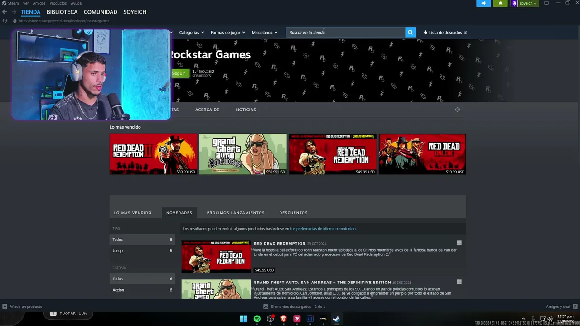580x326 pixels.
Task: Select Todos under the FILTRAR section
Action: coord(142,279)
